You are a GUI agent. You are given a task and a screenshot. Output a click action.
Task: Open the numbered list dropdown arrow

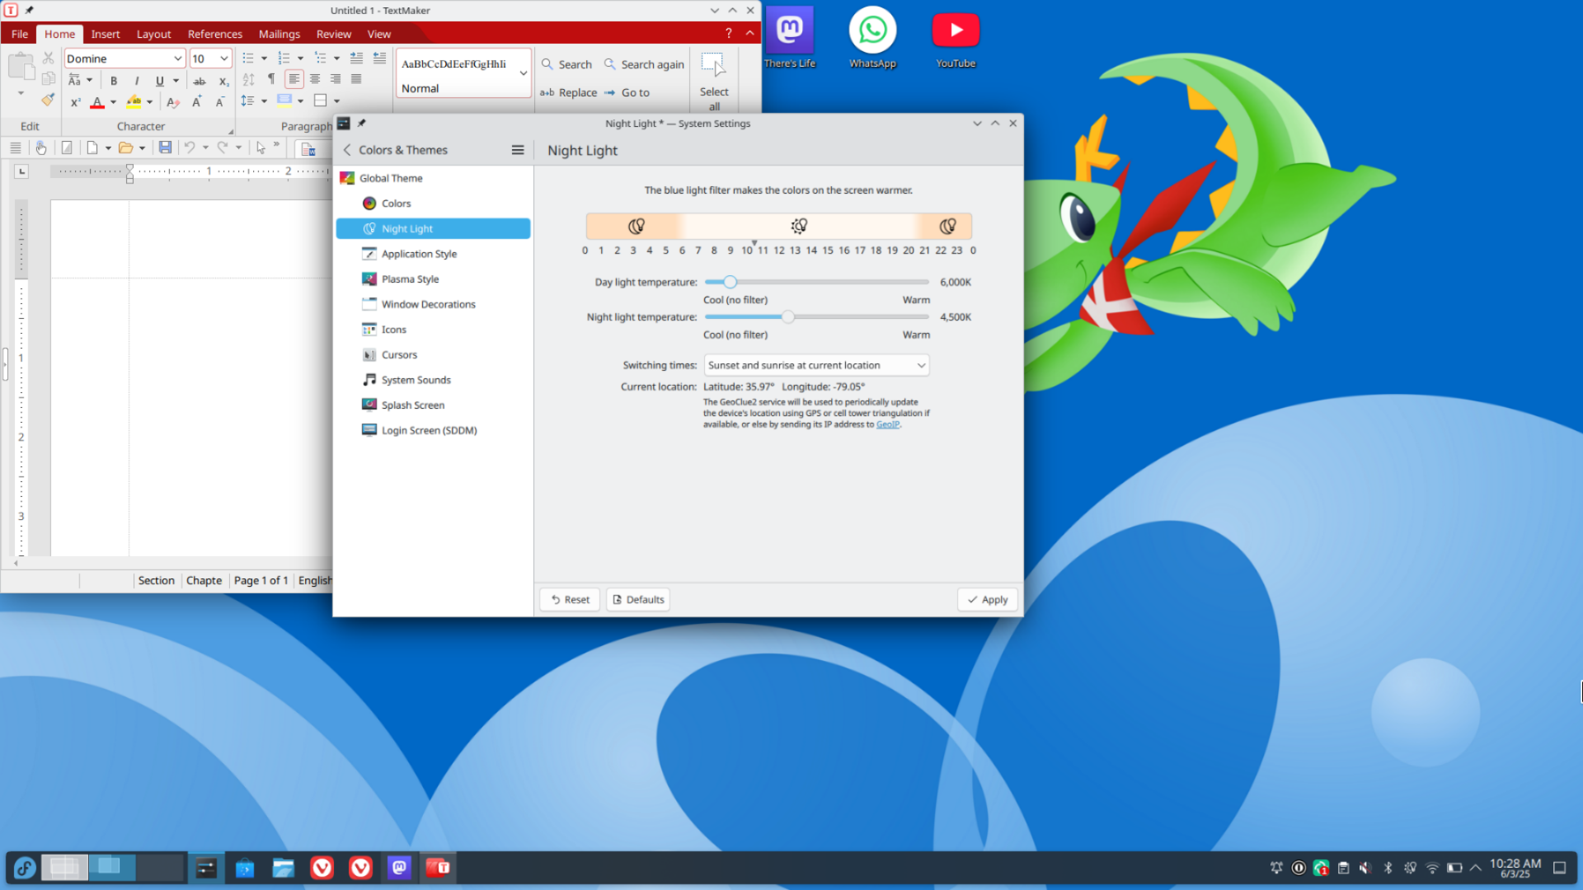coord(300,59)
